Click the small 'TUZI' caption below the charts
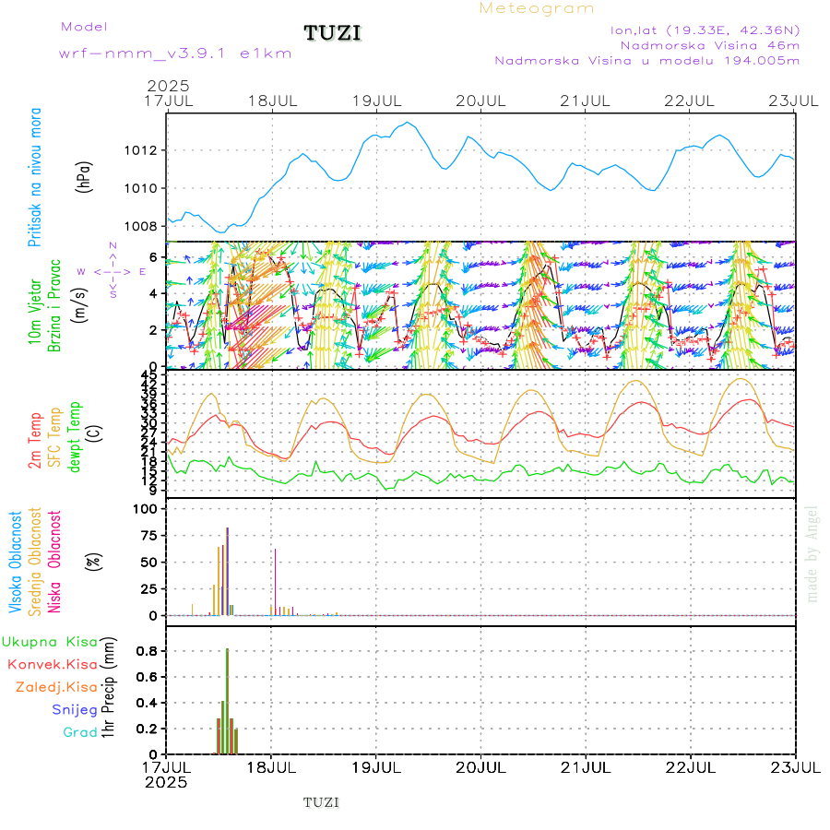Screen dimensions: 830x830 321,803
